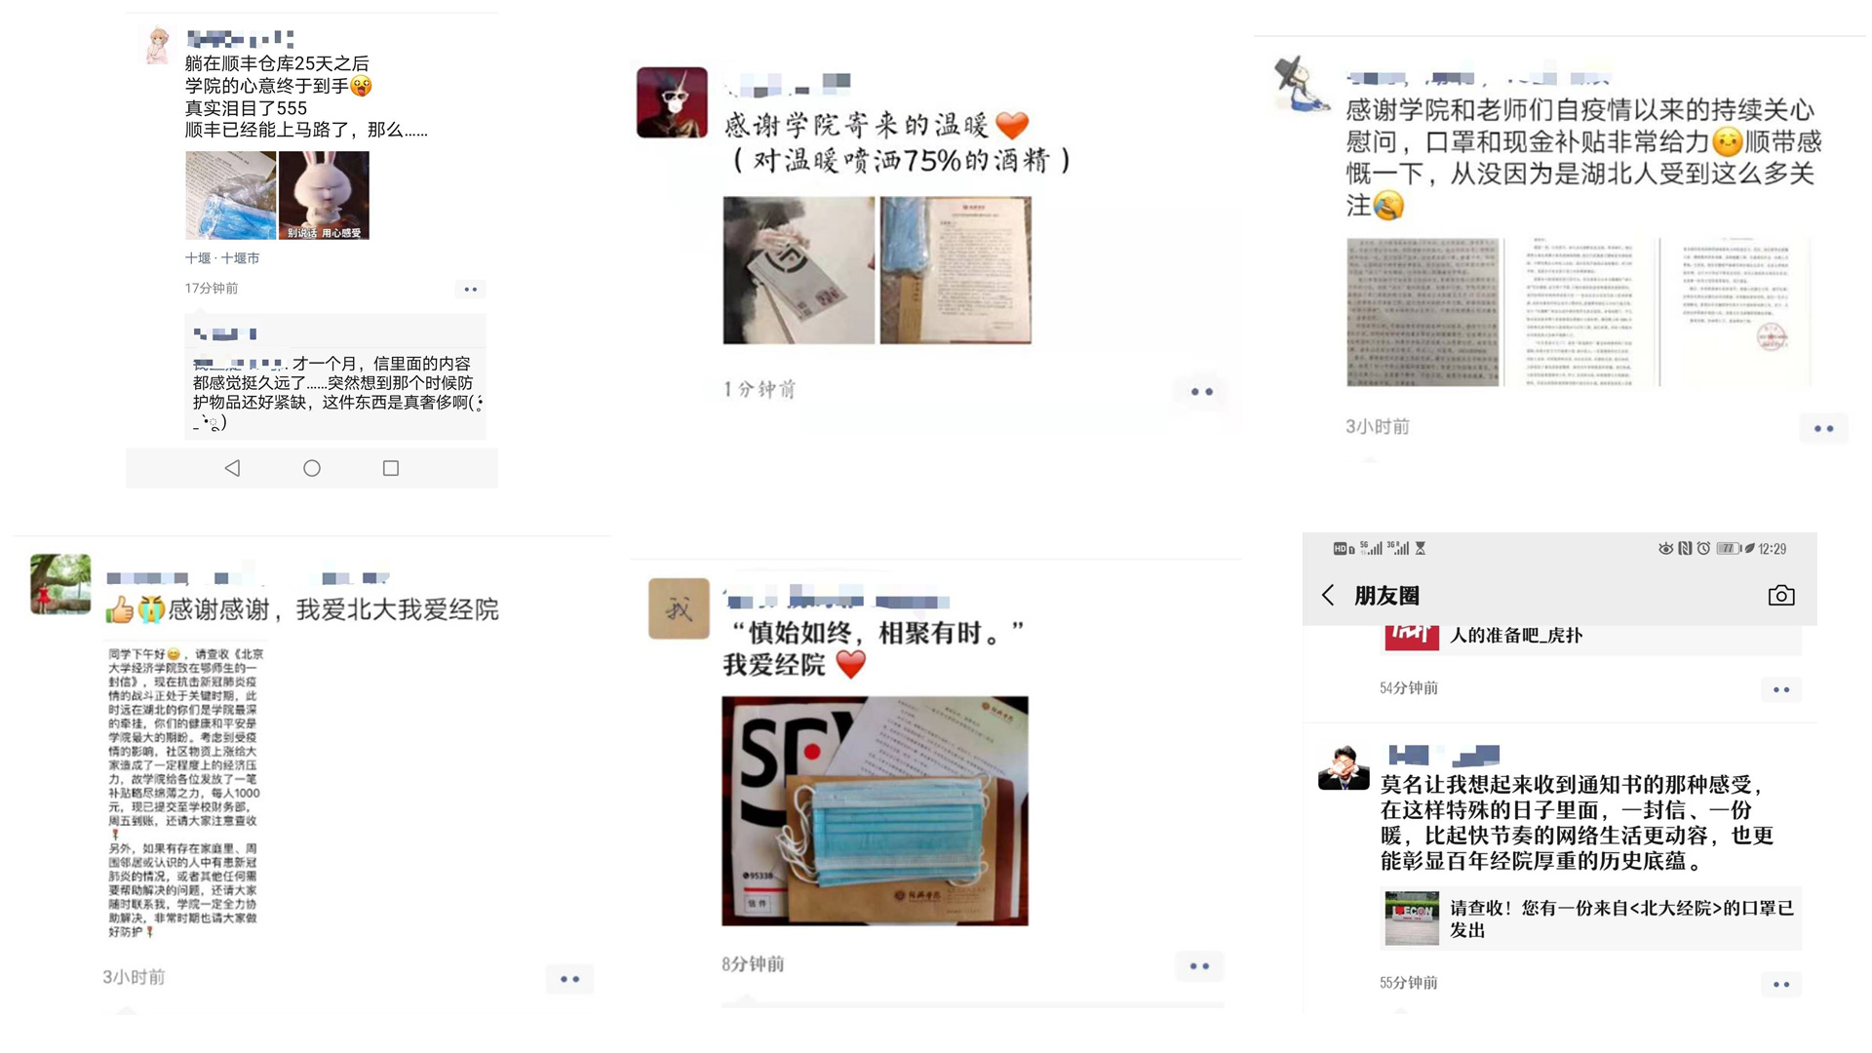Open two-dot menu beside 1分钟前 post

click(1201, 392)
